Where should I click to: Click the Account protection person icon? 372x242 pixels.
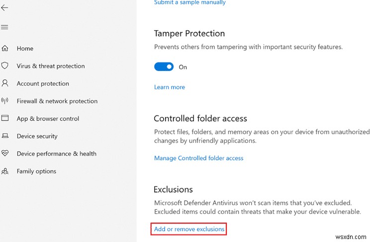5,83
